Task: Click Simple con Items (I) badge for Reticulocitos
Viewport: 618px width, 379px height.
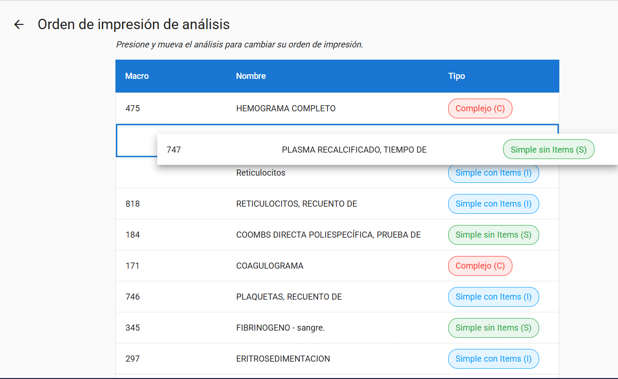Action: 494,173
